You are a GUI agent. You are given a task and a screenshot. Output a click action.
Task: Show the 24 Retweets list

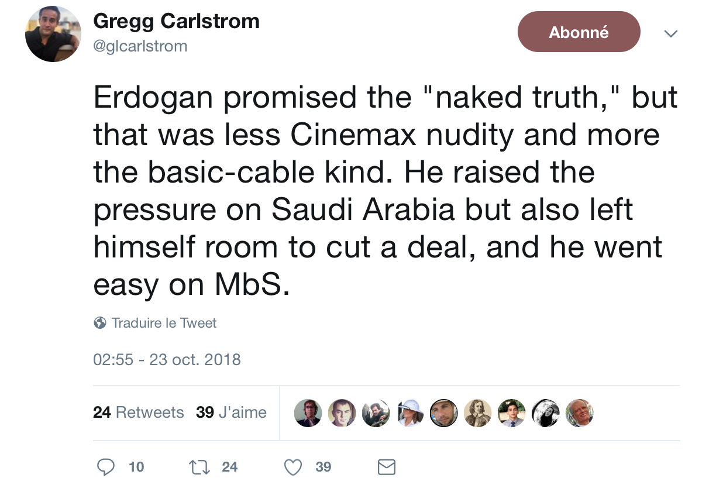139,412
